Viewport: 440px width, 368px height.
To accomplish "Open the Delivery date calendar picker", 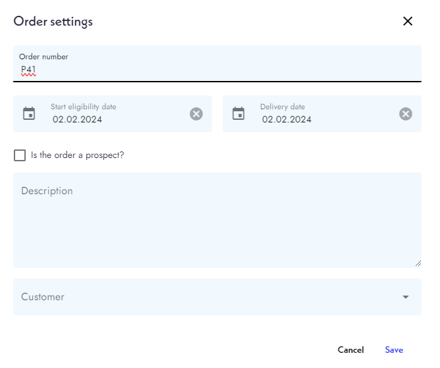I will (x=238, y=113).
